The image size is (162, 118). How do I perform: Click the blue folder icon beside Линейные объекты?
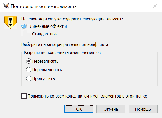[x=24, y=26]
